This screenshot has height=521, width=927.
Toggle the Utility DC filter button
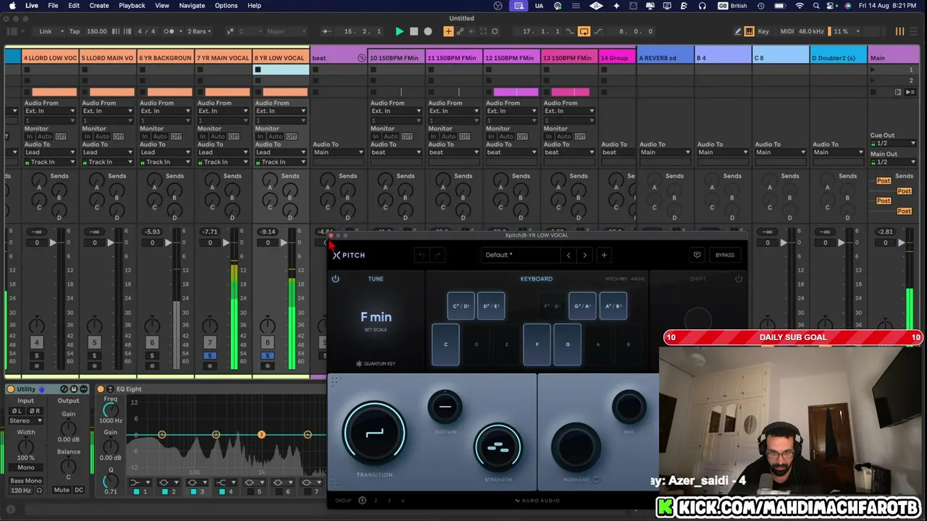point(79,490)
